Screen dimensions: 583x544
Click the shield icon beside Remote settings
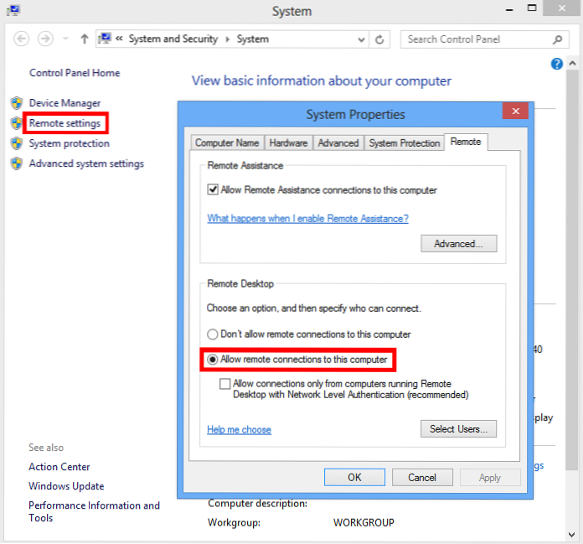tap(17, 123)
